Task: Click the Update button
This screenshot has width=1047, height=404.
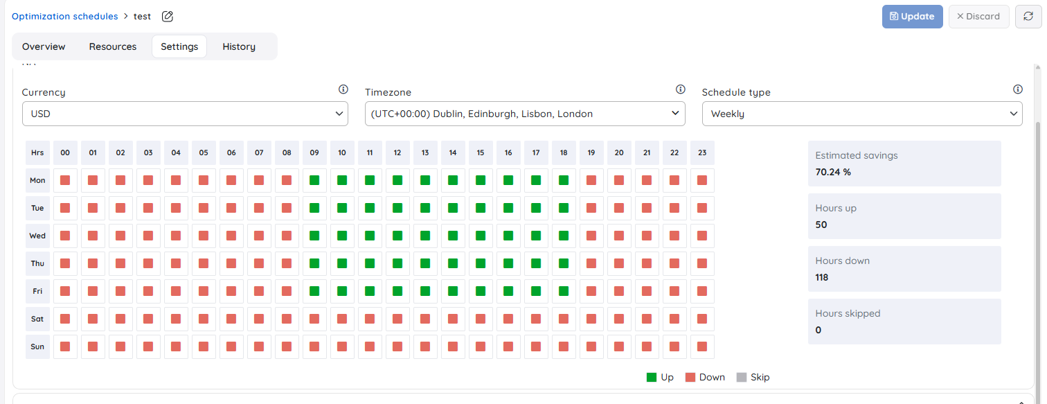Action: [x=912, y=17]
